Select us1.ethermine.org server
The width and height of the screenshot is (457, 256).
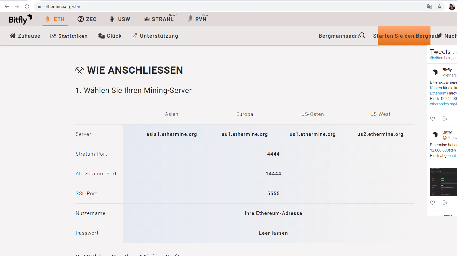click(x=312, y=134)
